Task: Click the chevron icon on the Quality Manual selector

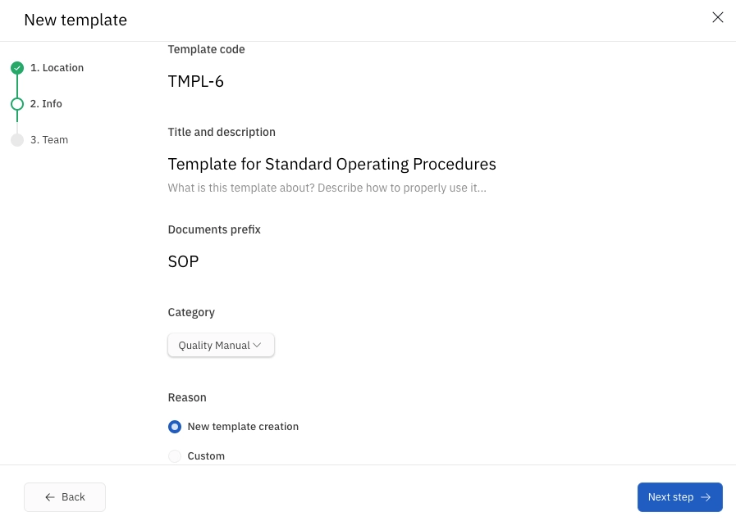Action: pyautogui.click(x=257, y=345)
